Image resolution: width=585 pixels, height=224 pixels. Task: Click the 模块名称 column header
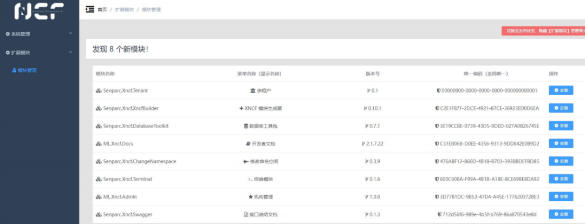pos(105,74)
